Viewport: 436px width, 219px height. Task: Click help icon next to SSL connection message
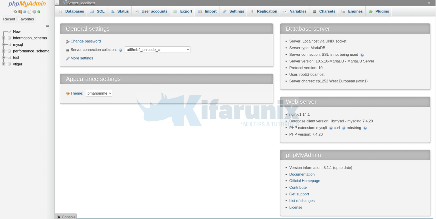pos(362,55)
